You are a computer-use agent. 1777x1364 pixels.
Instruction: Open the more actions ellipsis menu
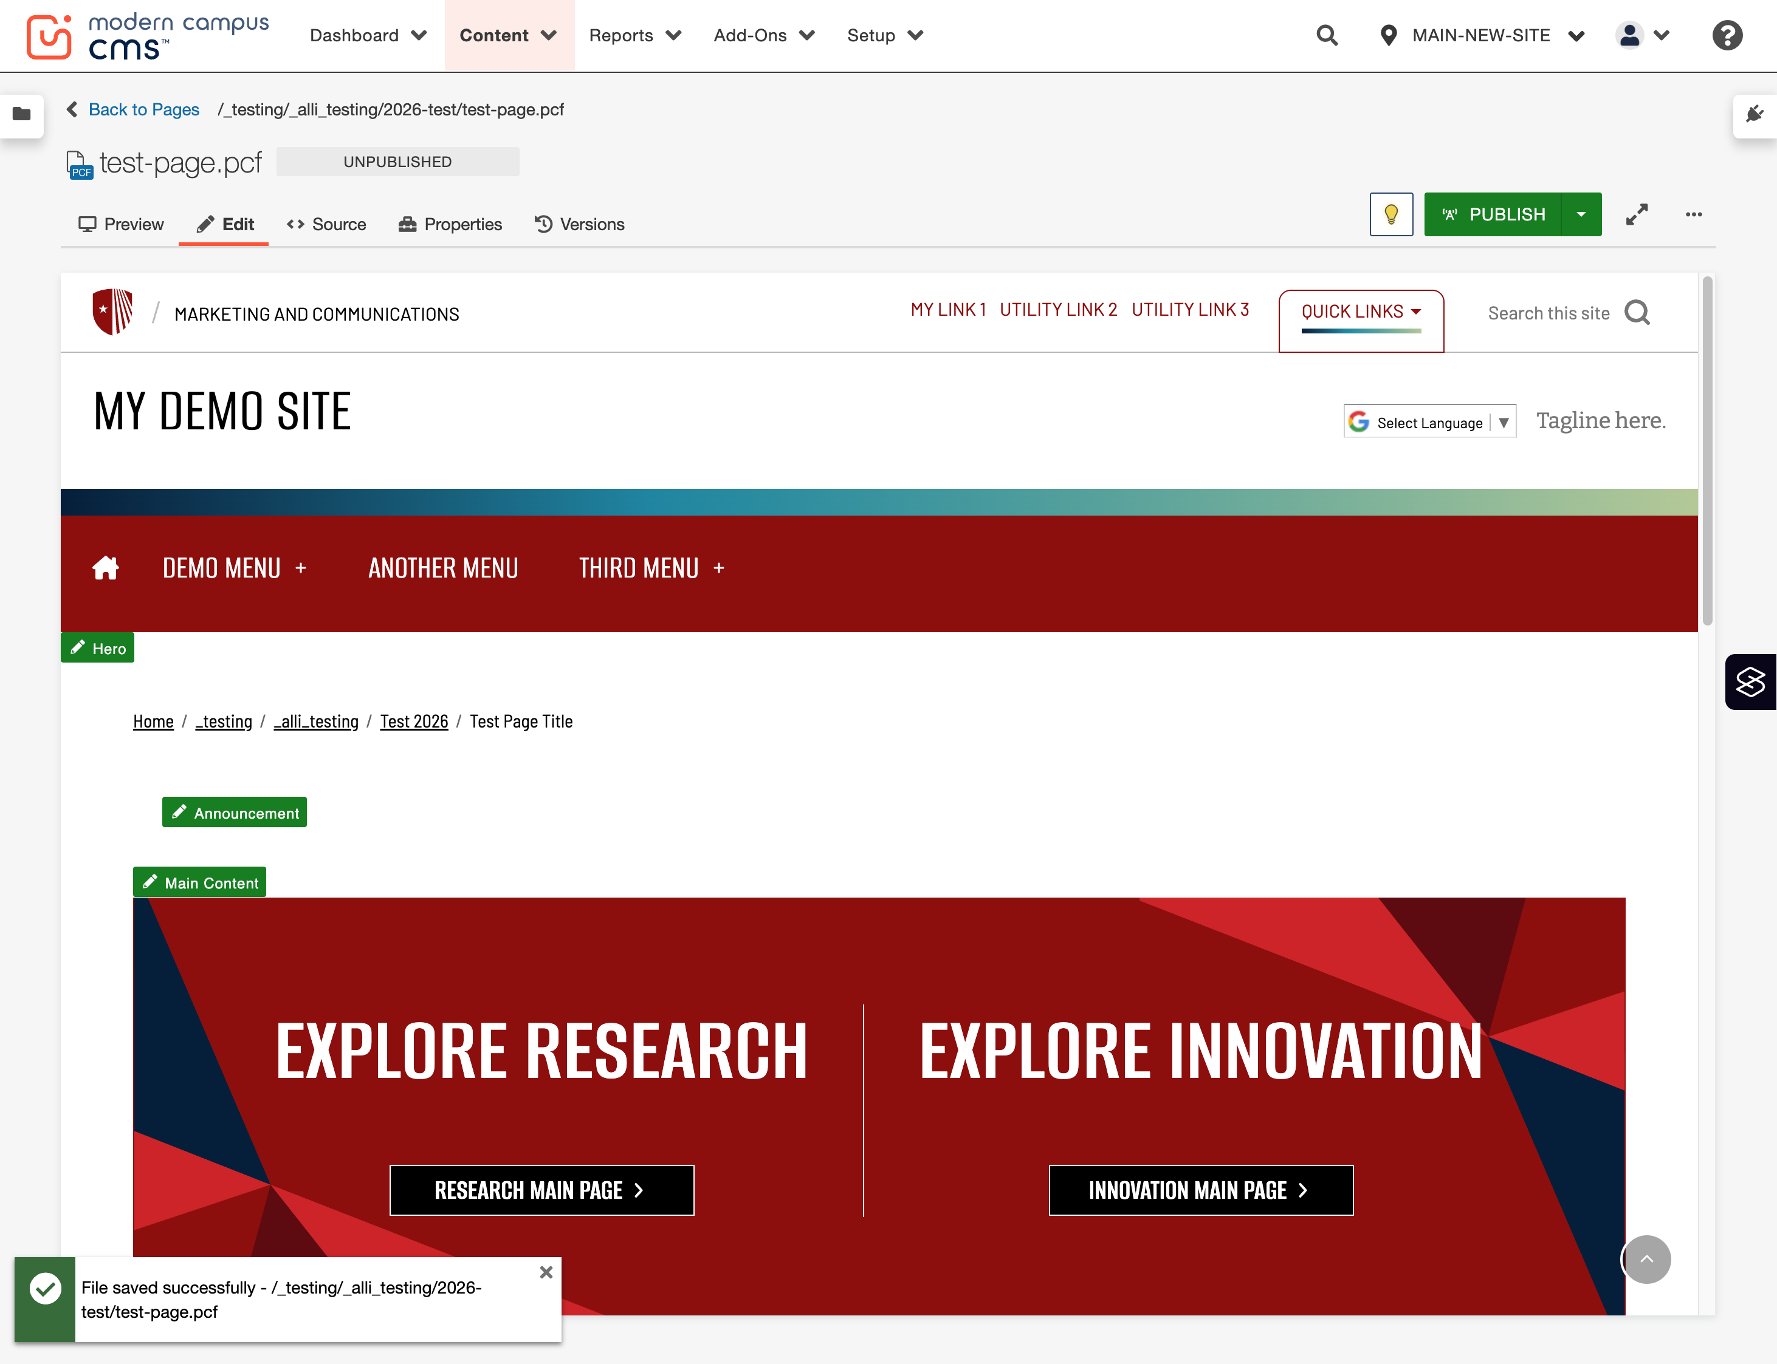[1693, 214]
